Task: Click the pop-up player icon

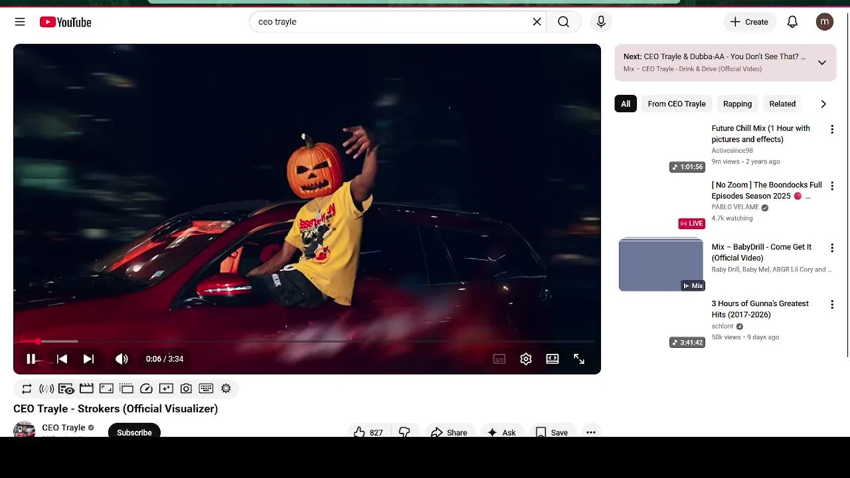Action: [x=126, y=388]
